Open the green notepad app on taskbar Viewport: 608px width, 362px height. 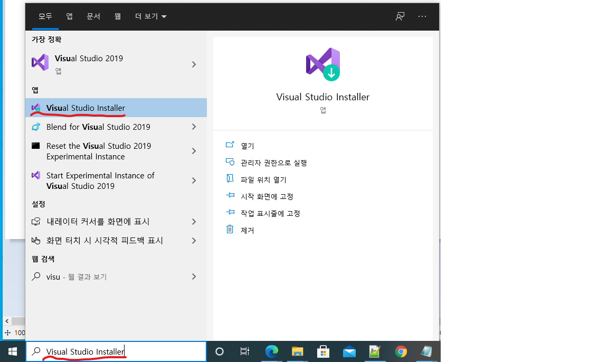(x=375, y=351)
